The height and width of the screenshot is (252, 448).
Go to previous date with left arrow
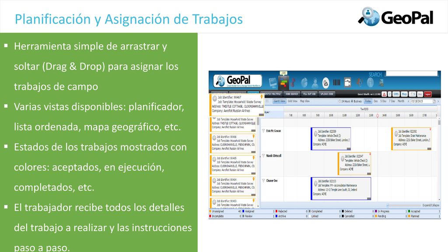408,101
